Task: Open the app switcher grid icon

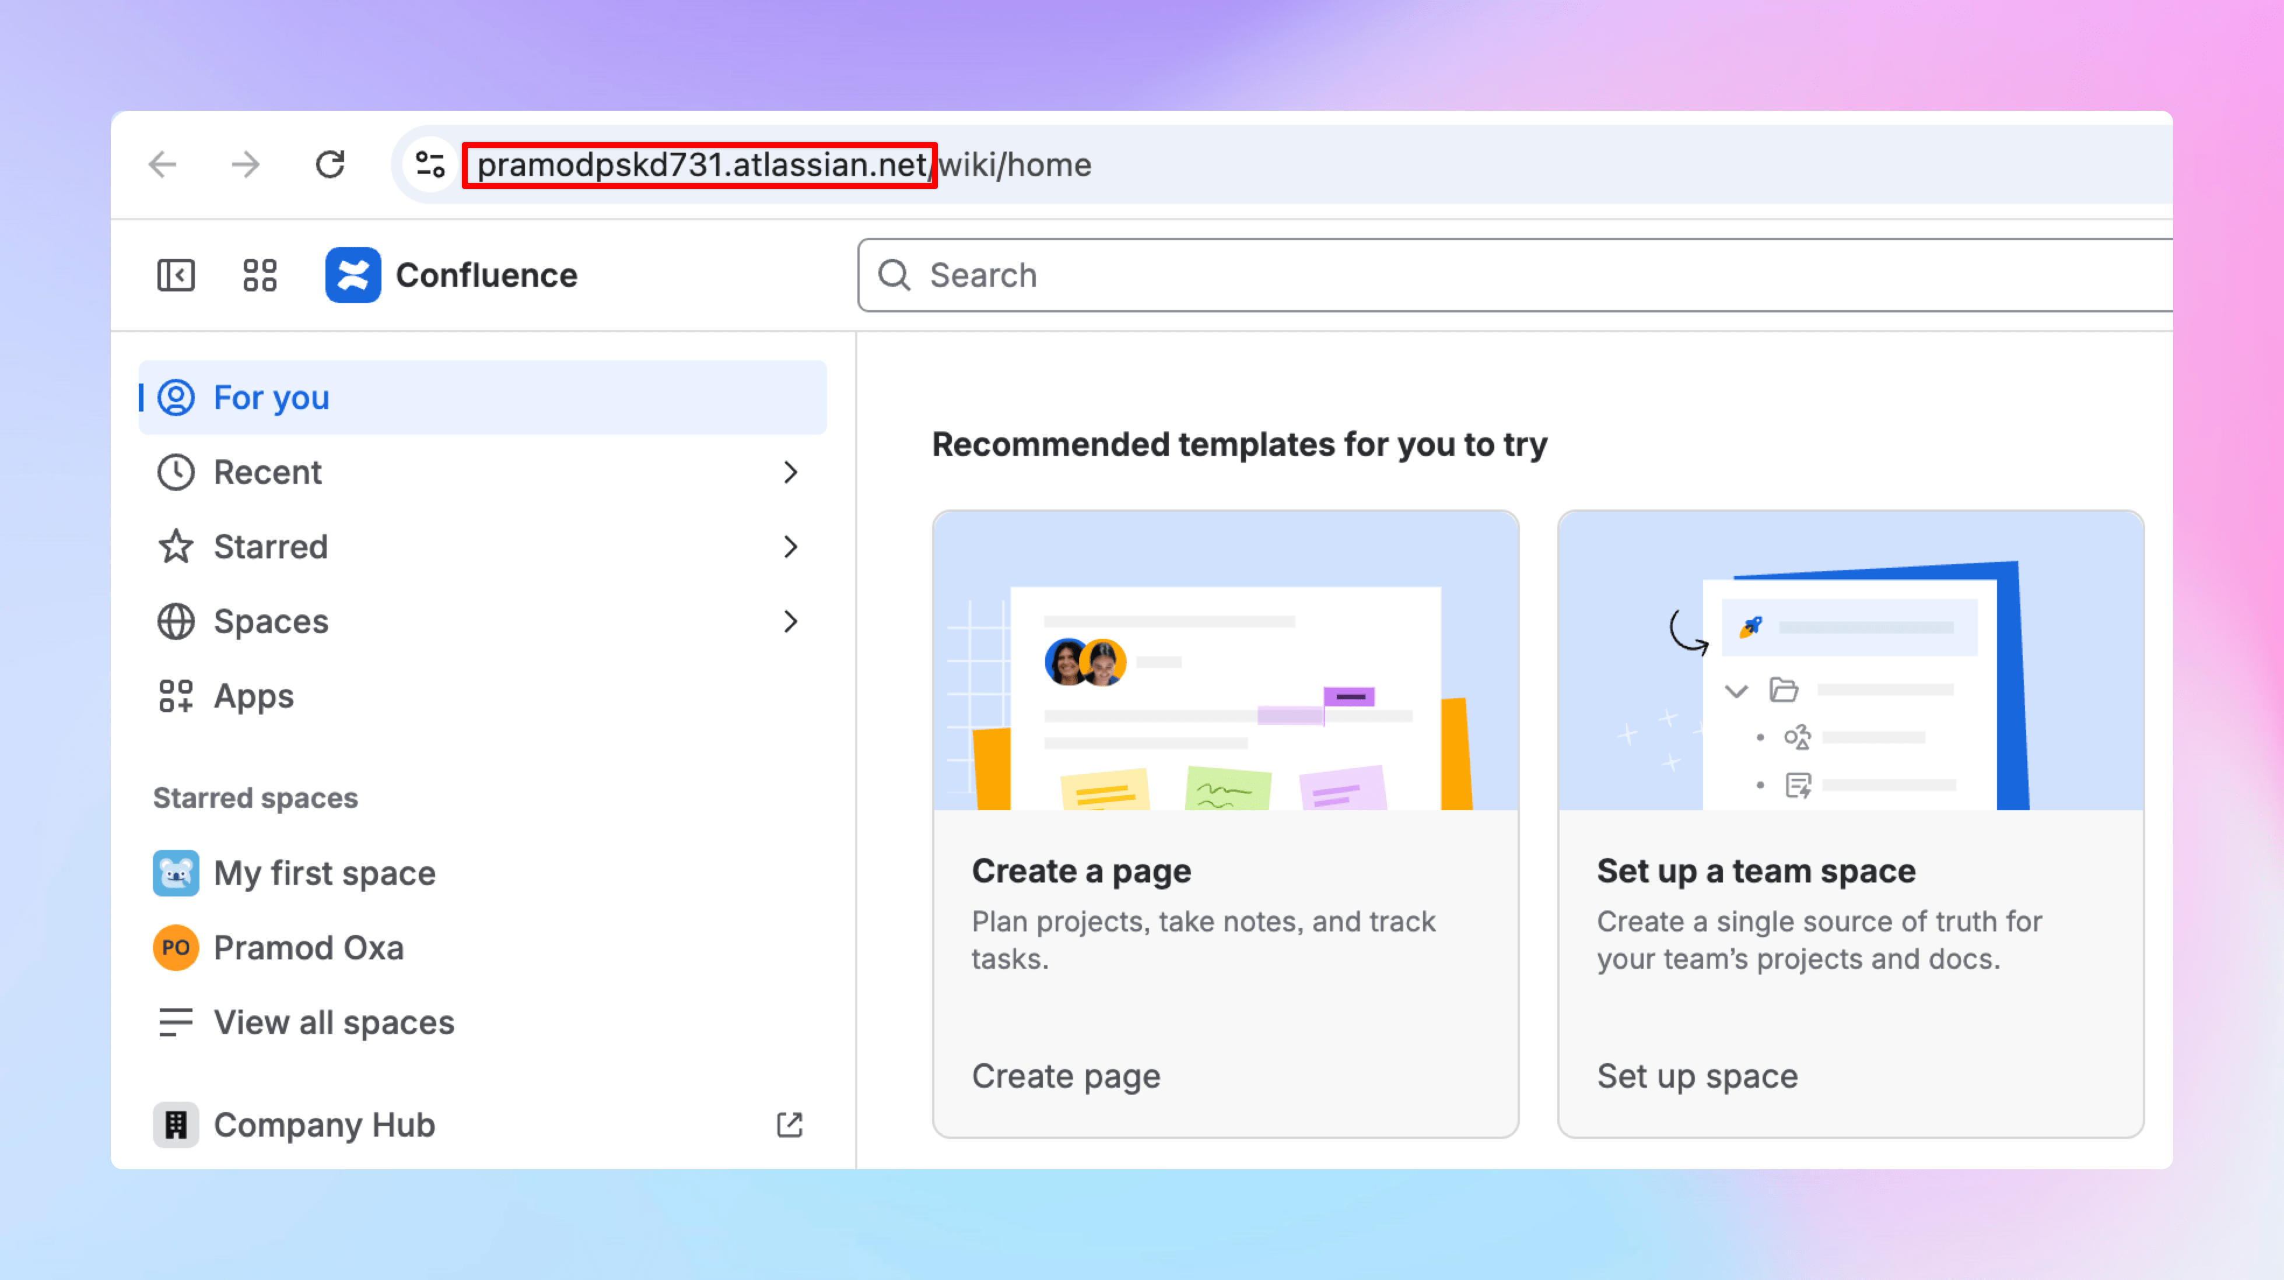Action: (260, 276)
